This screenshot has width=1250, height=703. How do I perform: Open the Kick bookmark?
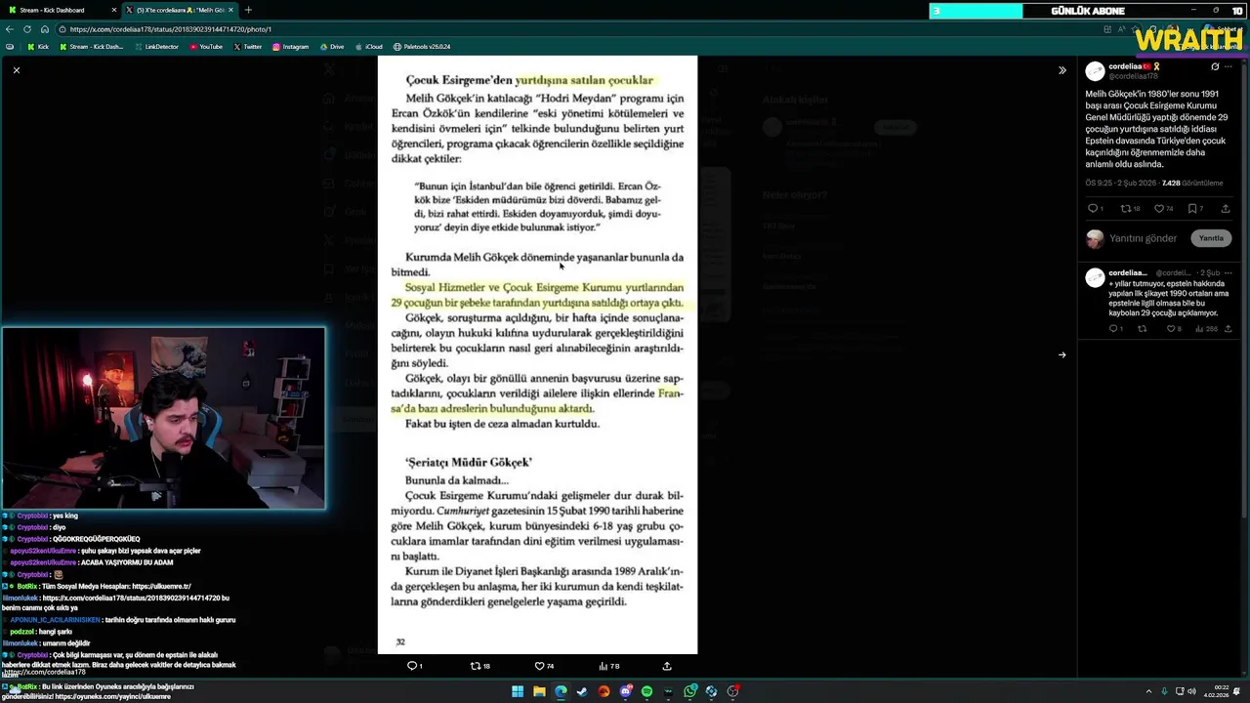coord(38,47)
